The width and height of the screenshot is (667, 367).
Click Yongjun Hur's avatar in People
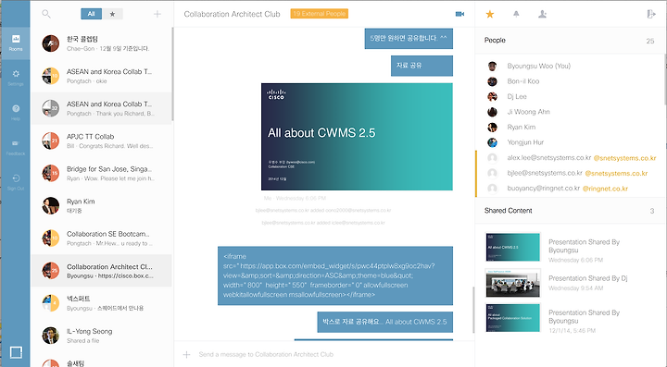pyautogui.click(x=492, y=142)
